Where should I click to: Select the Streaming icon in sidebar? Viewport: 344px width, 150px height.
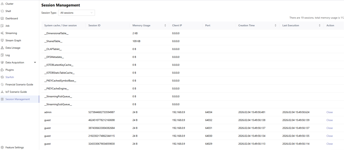point(2,33)
